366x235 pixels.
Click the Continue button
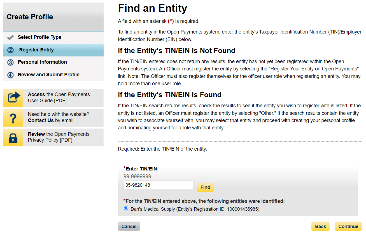348,226
